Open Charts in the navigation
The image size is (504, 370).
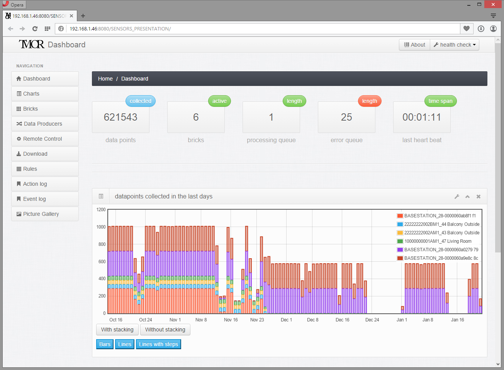(x=45, y=94)
